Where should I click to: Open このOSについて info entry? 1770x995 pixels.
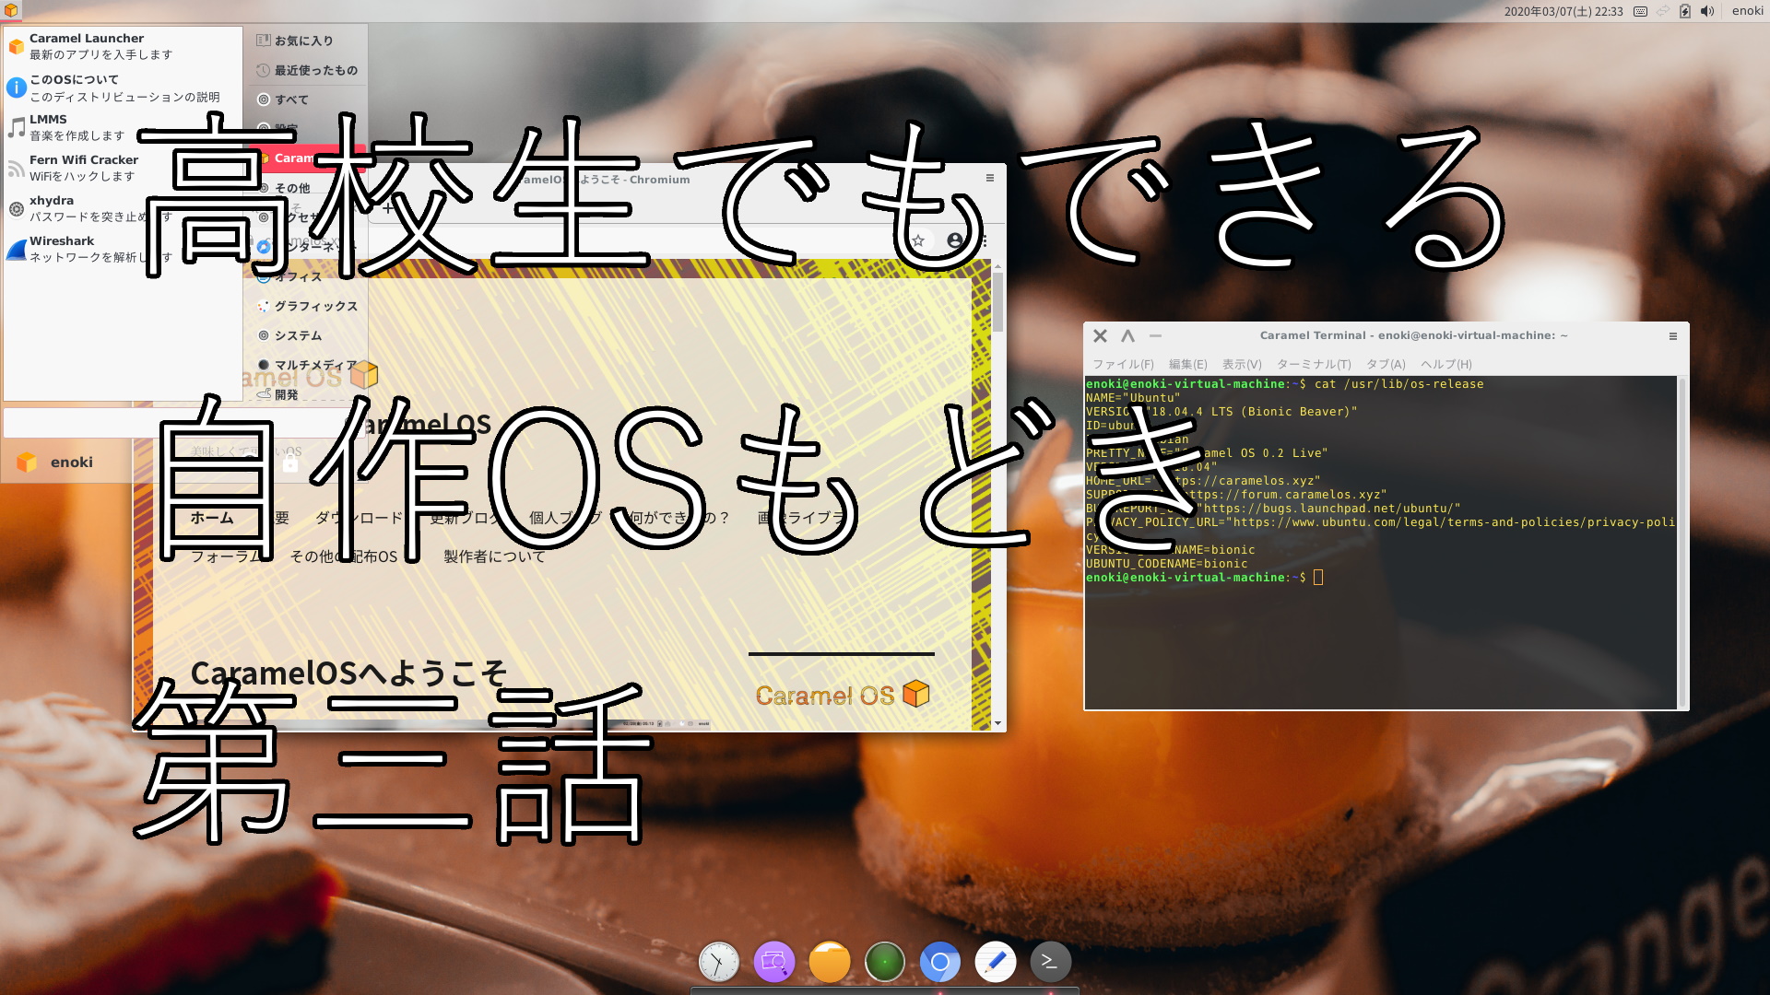click(124, 88)
